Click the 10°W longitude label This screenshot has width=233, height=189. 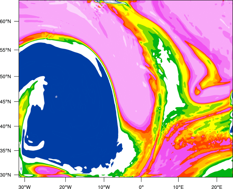(x=104, y=187)
